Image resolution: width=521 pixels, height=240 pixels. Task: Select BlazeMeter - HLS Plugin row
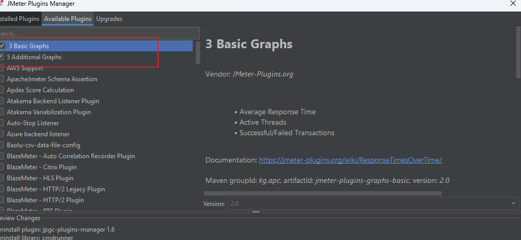coord(96,178)
